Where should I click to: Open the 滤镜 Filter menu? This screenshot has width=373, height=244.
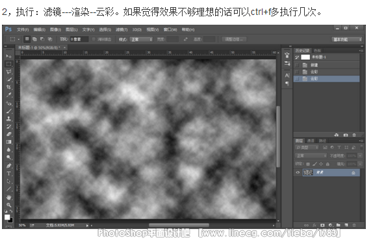(x=122, y=29)
